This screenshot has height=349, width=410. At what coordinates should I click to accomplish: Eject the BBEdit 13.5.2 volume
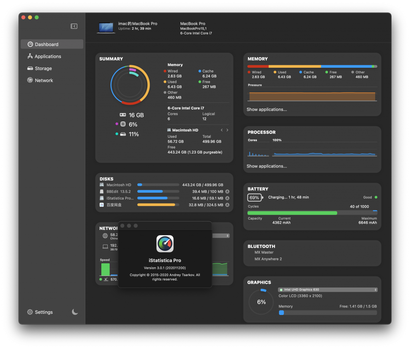[x=227, y=192]
